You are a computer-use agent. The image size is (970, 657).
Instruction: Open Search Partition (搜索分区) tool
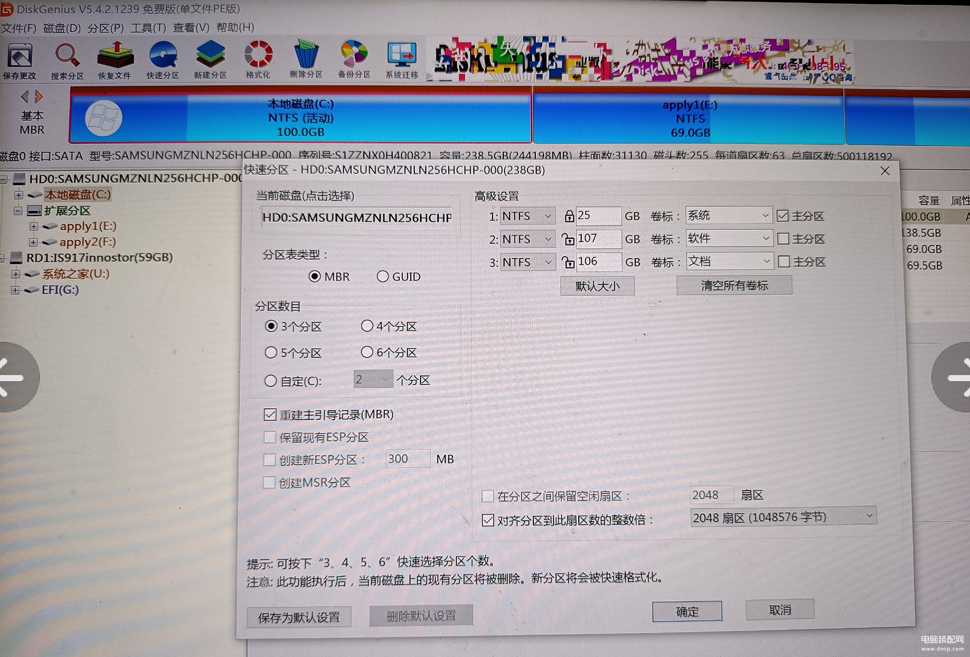[67, 61]
